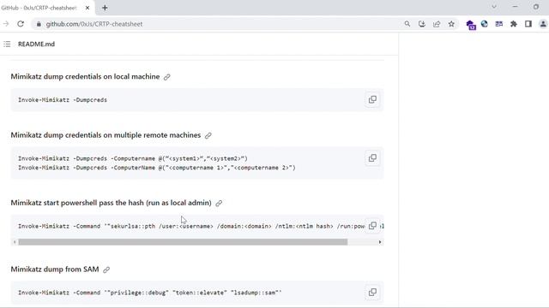Copy the sekurlsa::pth pass the hash code
Viewport: 549px width, 308px height.
(372, 226)
